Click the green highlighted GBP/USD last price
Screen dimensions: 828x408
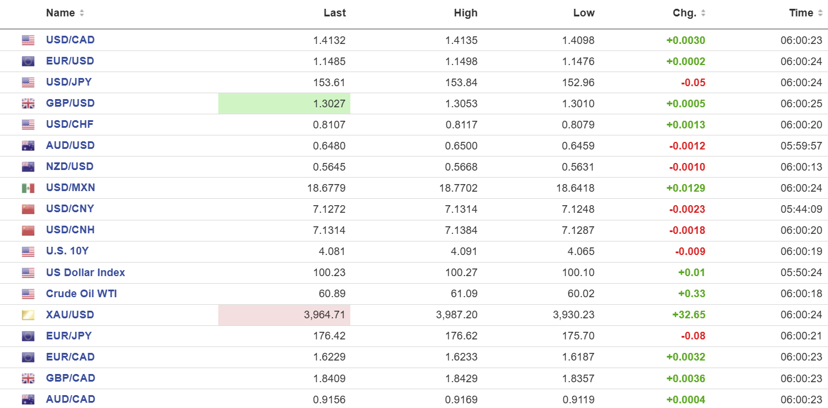coord(284,104)
